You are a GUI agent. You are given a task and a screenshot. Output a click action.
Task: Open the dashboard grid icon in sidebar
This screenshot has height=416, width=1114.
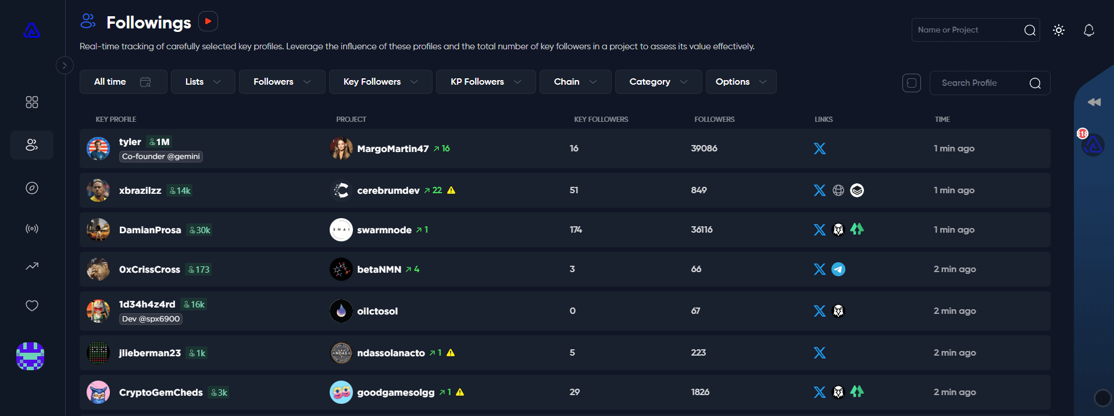point(32,102)
